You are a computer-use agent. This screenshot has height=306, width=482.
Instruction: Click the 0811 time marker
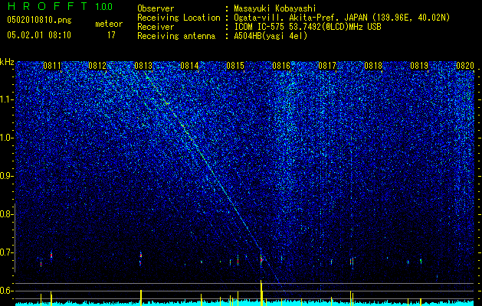[52, 66]
